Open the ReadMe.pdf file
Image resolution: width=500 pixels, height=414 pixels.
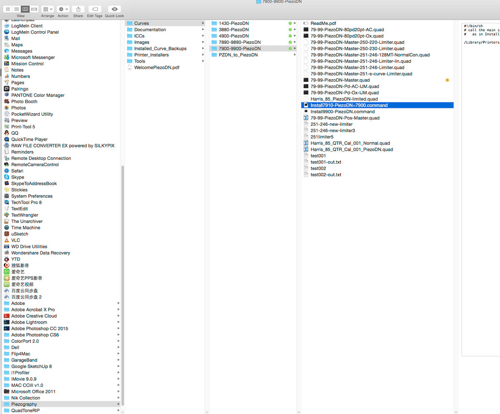(x=323, y=23)
